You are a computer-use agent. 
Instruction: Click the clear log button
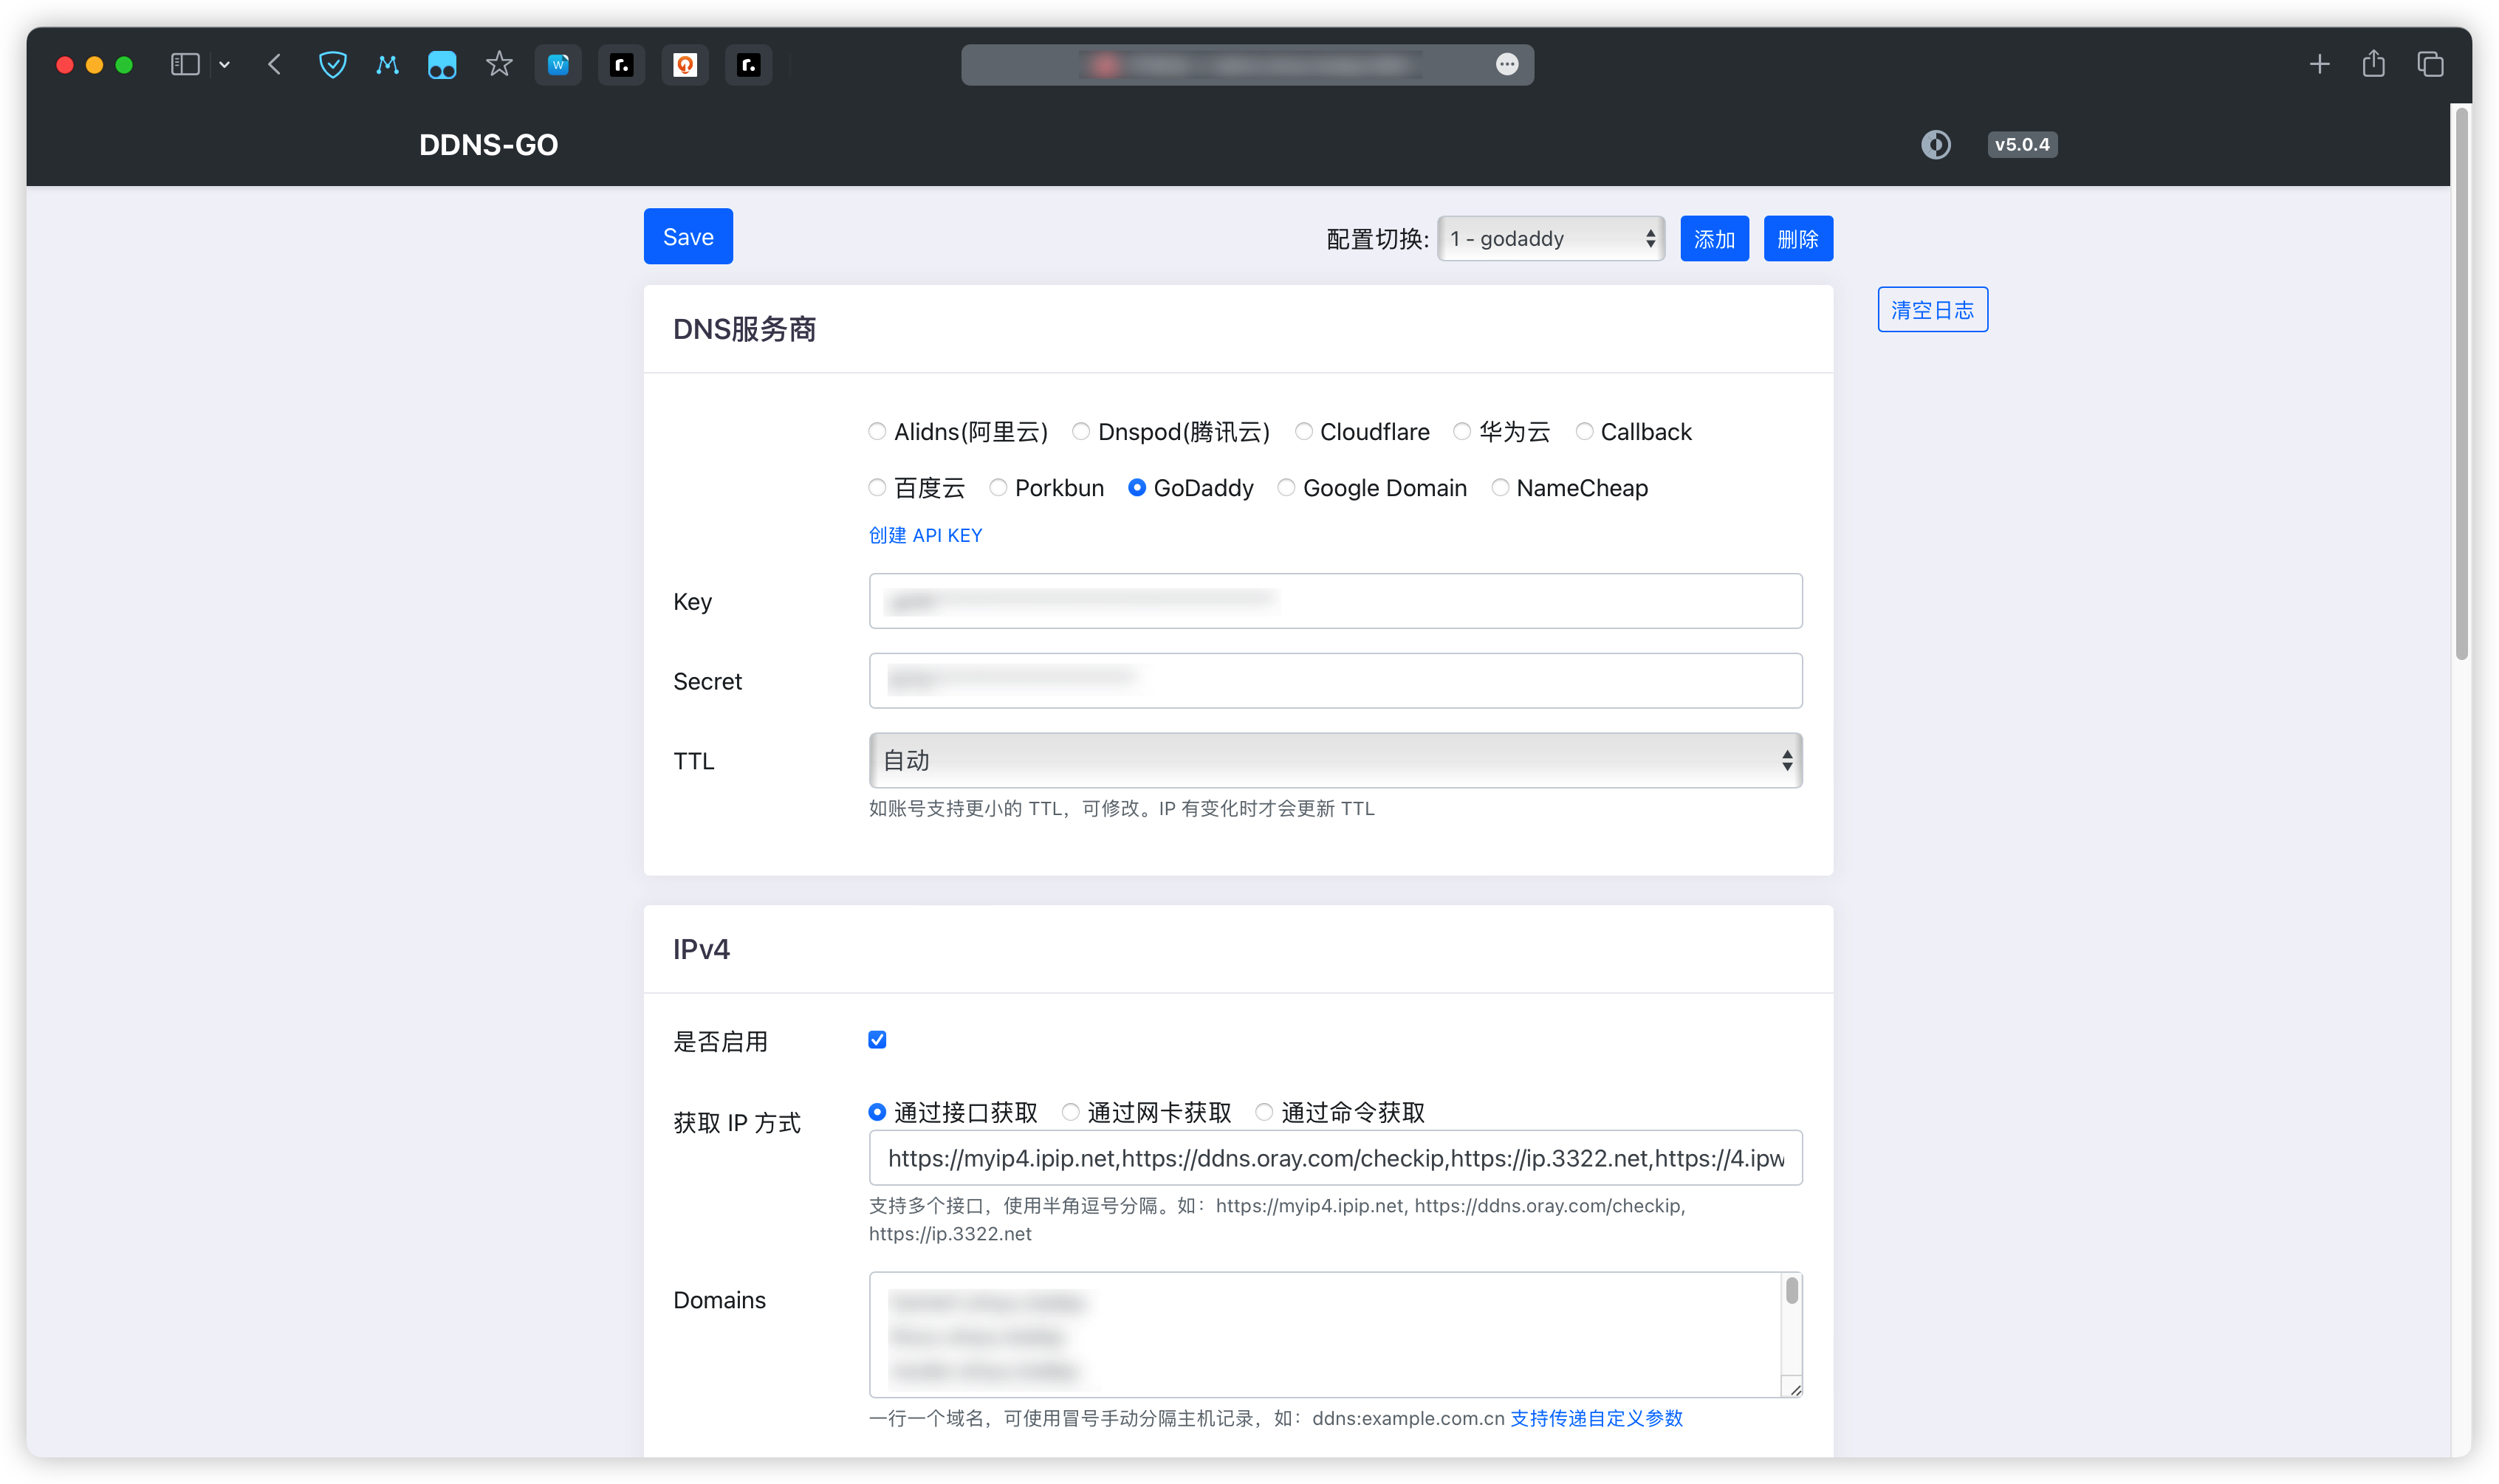(x=1932, y=310)
